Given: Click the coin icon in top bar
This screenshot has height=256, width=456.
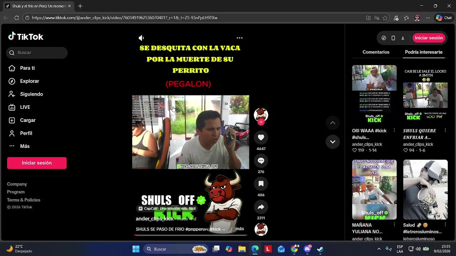Looking at the screenshot, I should pyautogui.click(x=384, y=38).
